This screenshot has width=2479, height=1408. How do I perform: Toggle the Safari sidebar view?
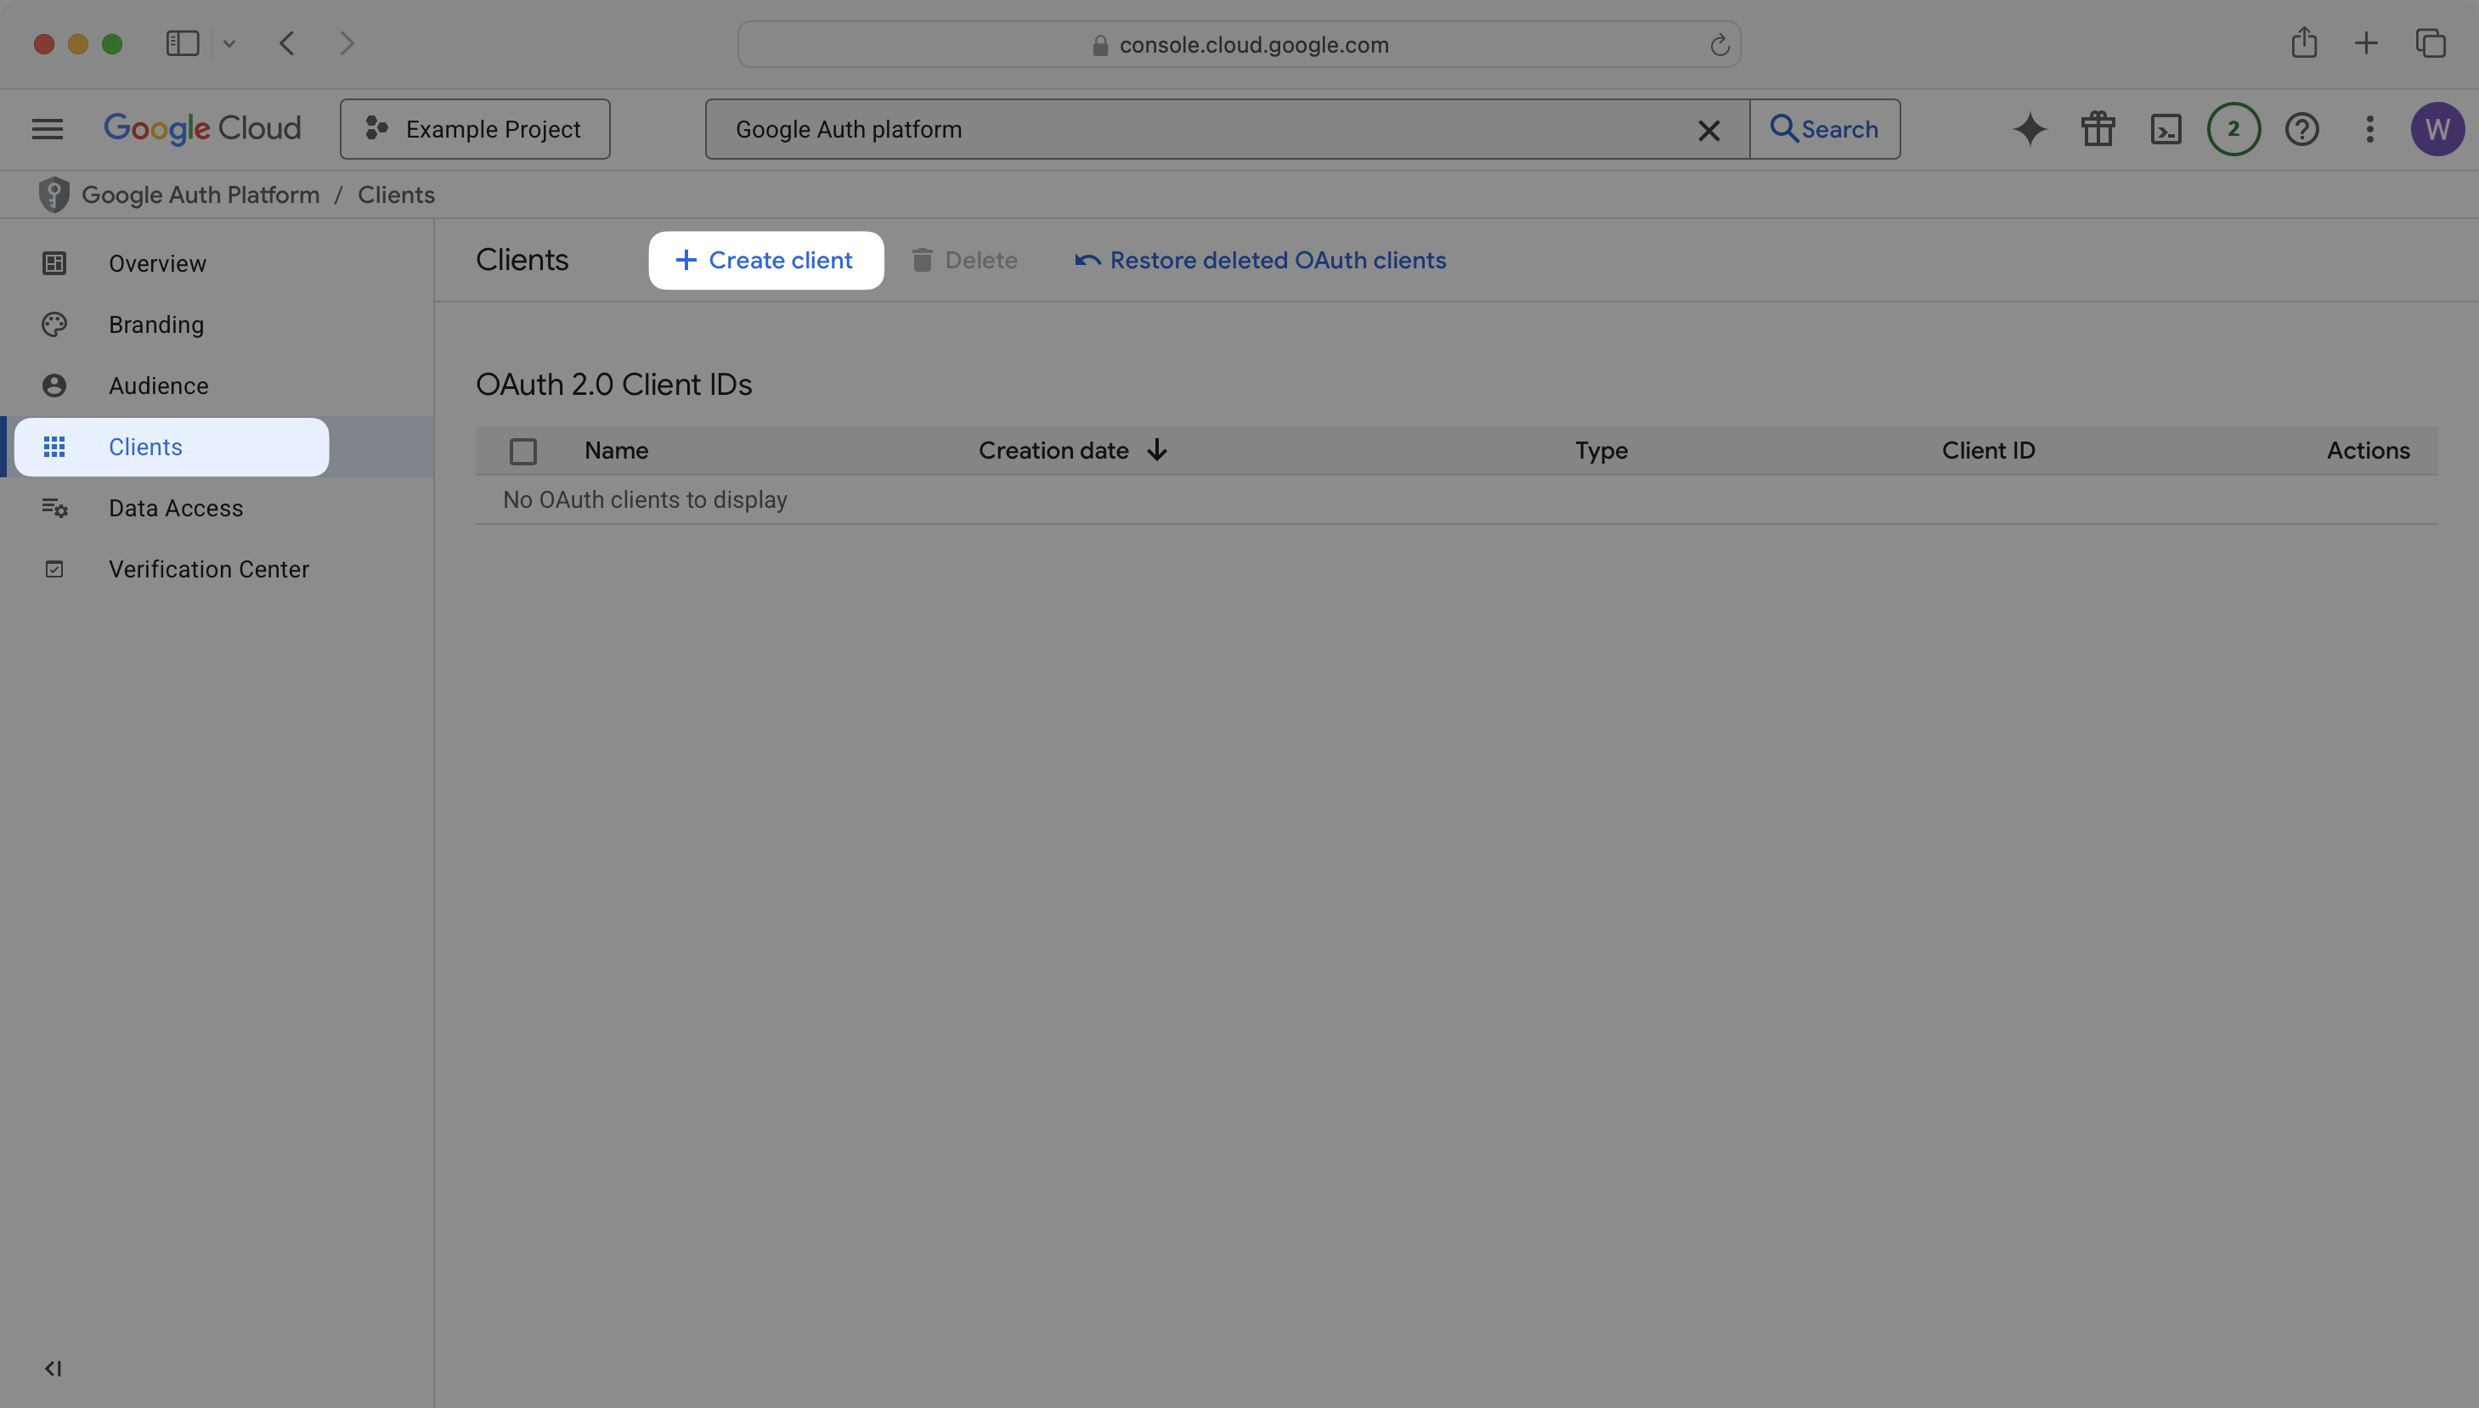(x=182, y=42)
